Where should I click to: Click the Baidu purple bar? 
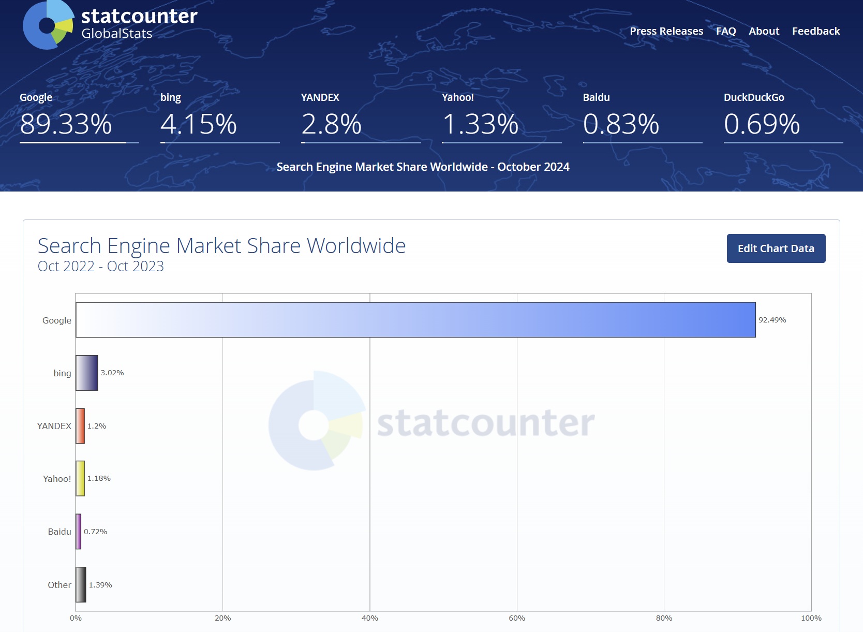tap(78, 532)
